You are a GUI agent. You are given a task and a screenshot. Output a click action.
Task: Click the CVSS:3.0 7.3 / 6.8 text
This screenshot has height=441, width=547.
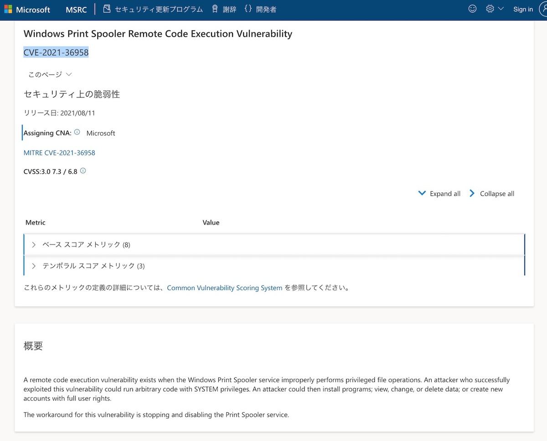click(50, 171)
